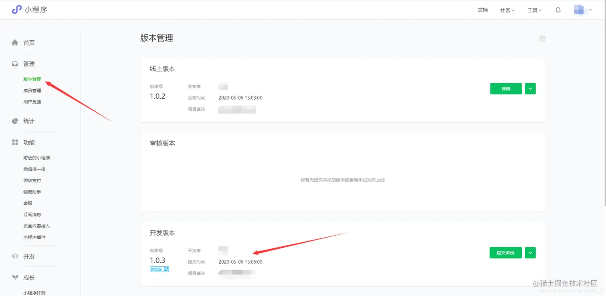606x296 pixels.
Task: Click the 版本管理 page title
Action: click(x=157, y=38)
